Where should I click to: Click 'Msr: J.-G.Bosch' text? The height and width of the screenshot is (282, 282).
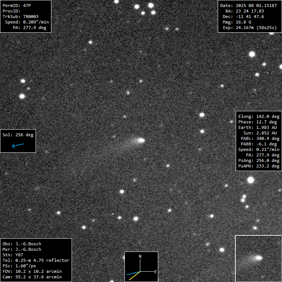(x=22, y=249)
